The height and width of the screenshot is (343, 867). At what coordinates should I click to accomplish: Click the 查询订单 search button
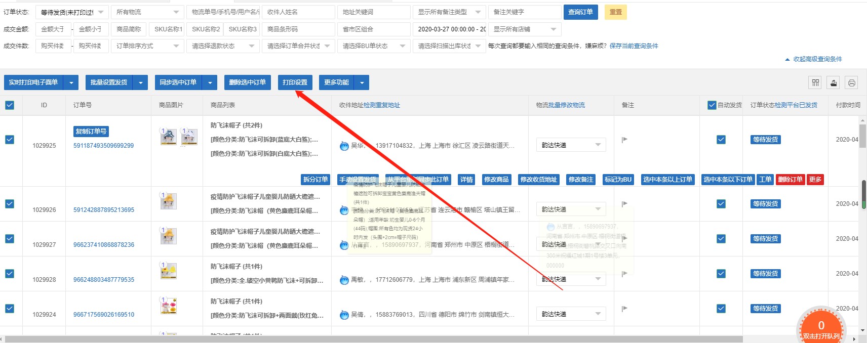click(x=580, y=12)
